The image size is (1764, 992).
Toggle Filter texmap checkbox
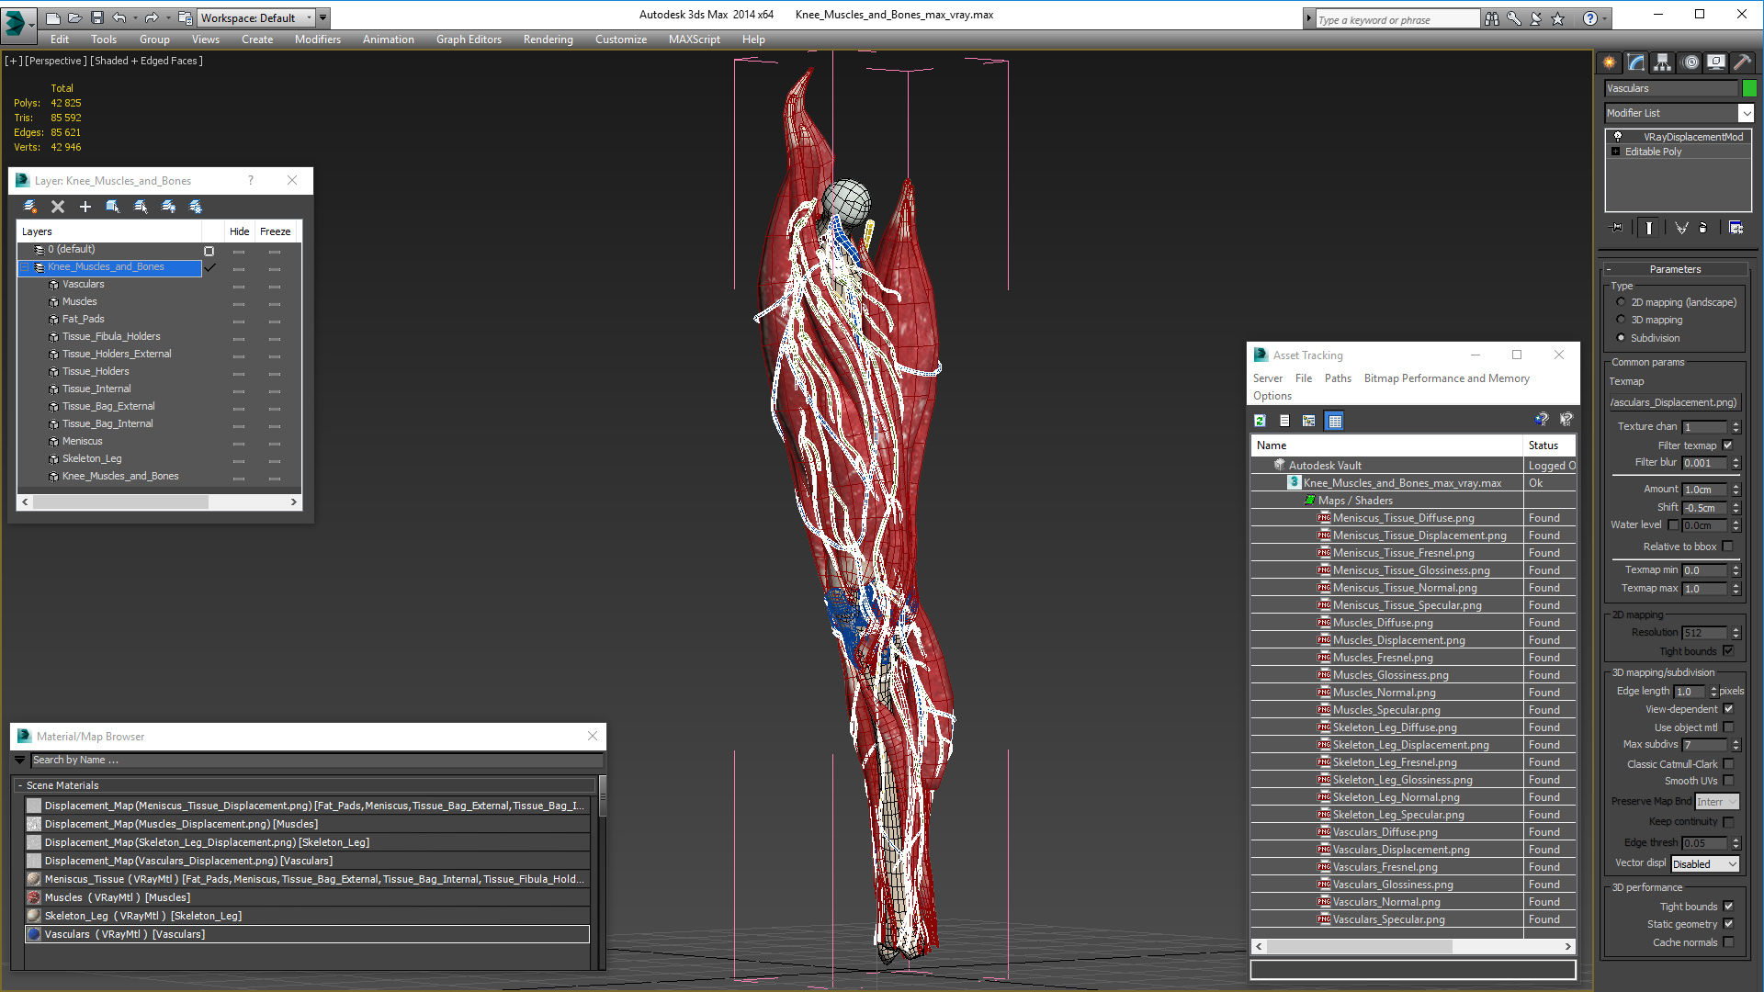click(1727, 445)
